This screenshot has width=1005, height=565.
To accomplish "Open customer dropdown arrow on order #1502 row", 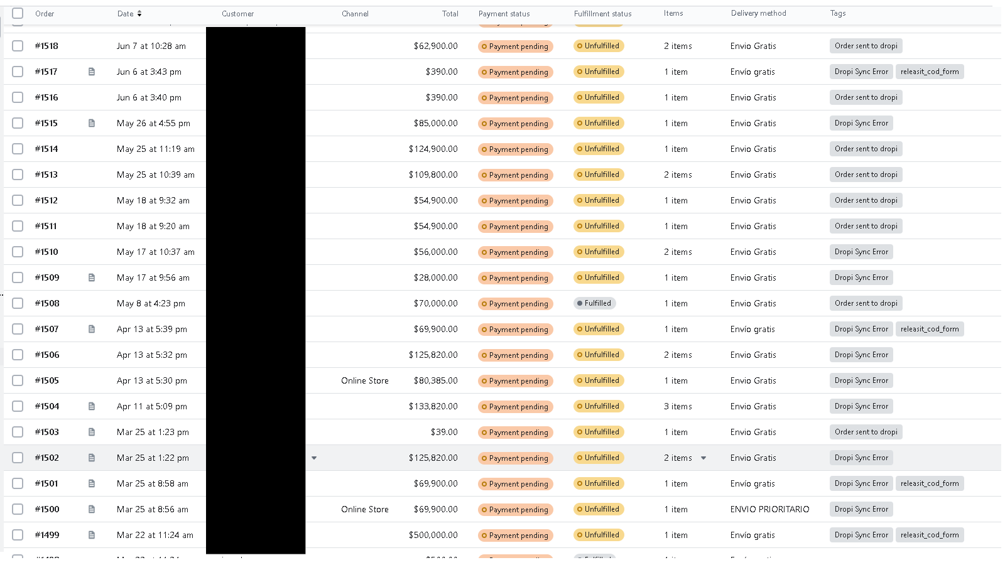I will pos(314,458).
